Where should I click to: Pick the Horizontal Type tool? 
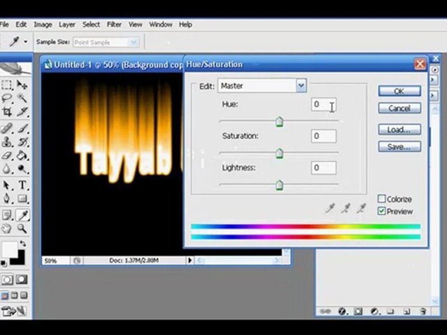click(22, 185)
